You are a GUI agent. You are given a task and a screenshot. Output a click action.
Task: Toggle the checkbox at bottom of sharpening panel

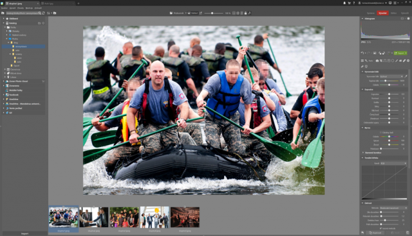[380, 228]
